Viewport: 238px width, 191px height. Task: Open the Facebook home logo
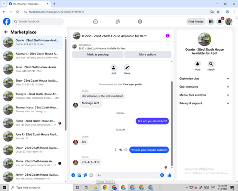tap(7, 21)
